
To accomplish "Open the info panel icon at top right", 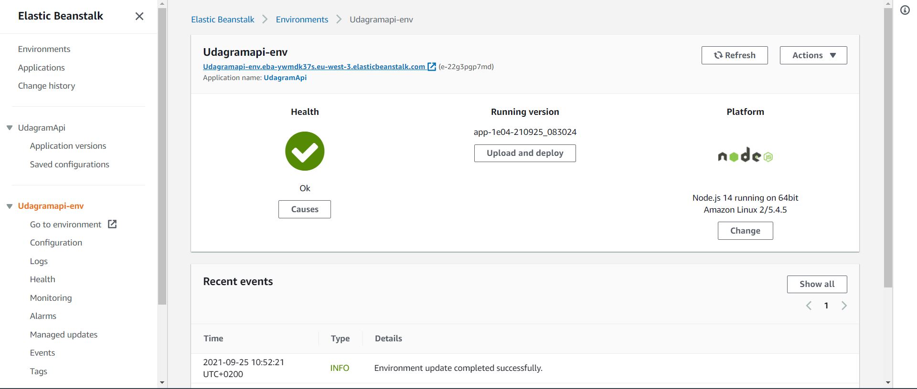I will click(x=905, y=10).
